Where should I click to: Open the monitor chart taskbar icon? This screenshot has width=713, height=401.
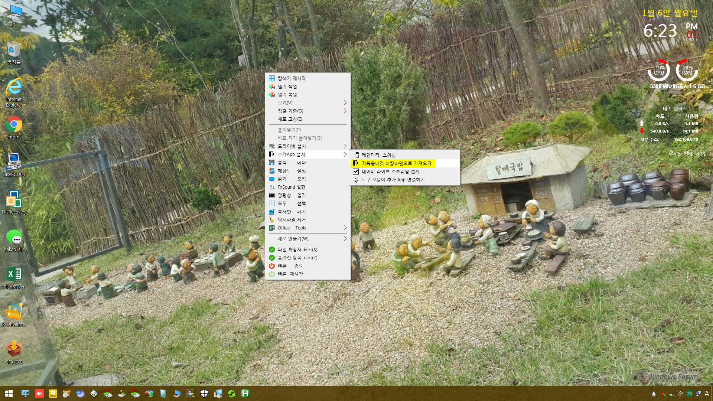click(x=25, y=394)
